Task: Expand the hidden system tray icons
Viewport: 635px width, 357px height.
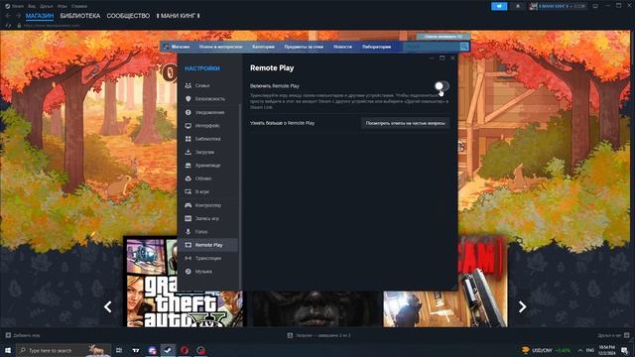Action: click(579, 350)
